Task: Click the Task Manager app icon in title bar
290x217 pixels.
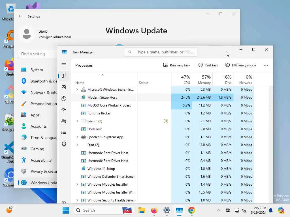Action: point(64,52)
